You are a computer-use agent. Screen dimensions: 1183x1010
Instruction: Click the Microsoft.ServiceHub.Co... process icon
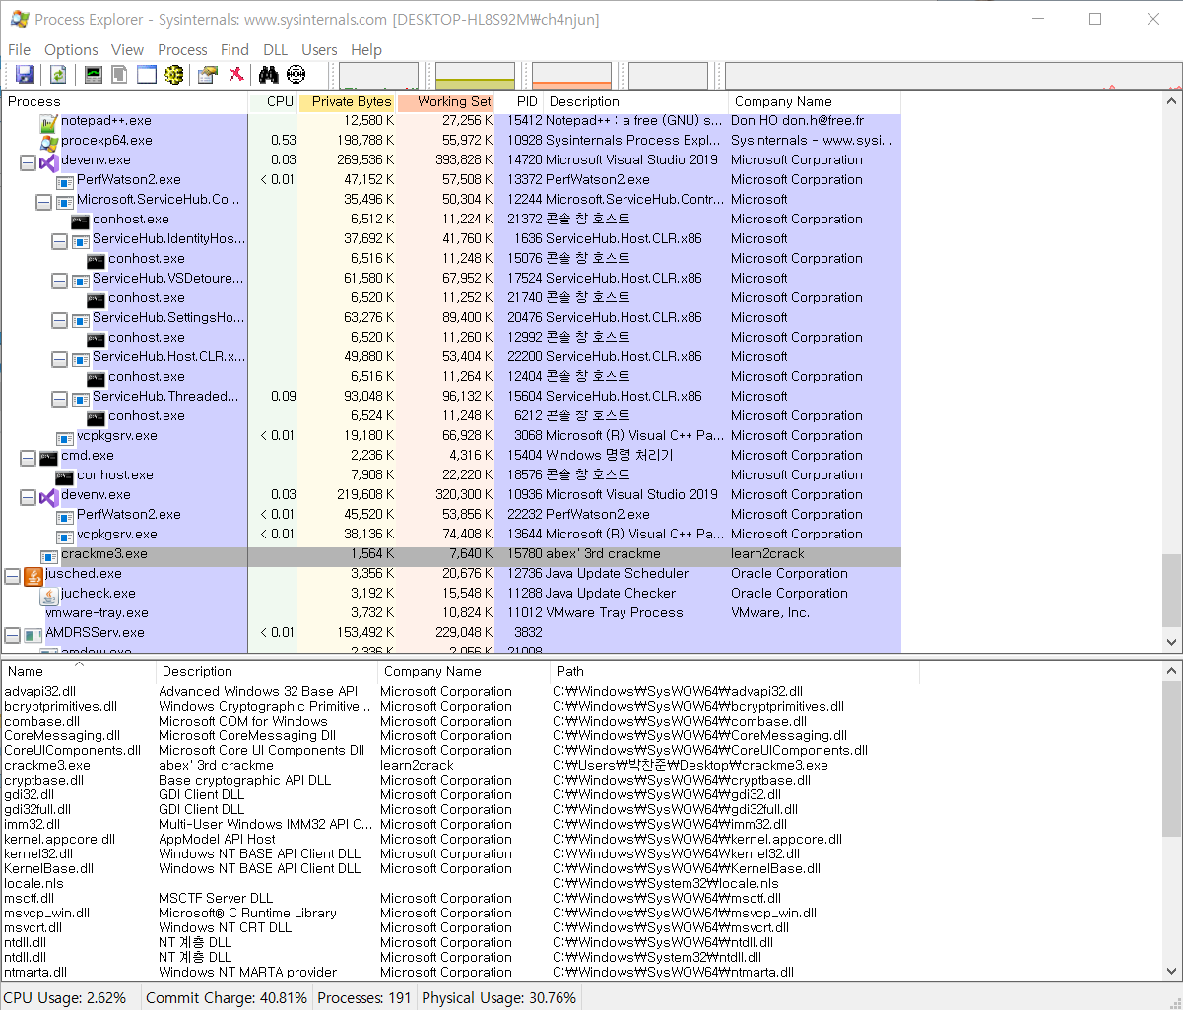point(64,201)
